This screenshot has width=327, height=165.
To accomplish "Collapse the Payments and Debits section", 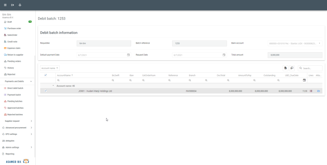I will click(x=31, y=81).
